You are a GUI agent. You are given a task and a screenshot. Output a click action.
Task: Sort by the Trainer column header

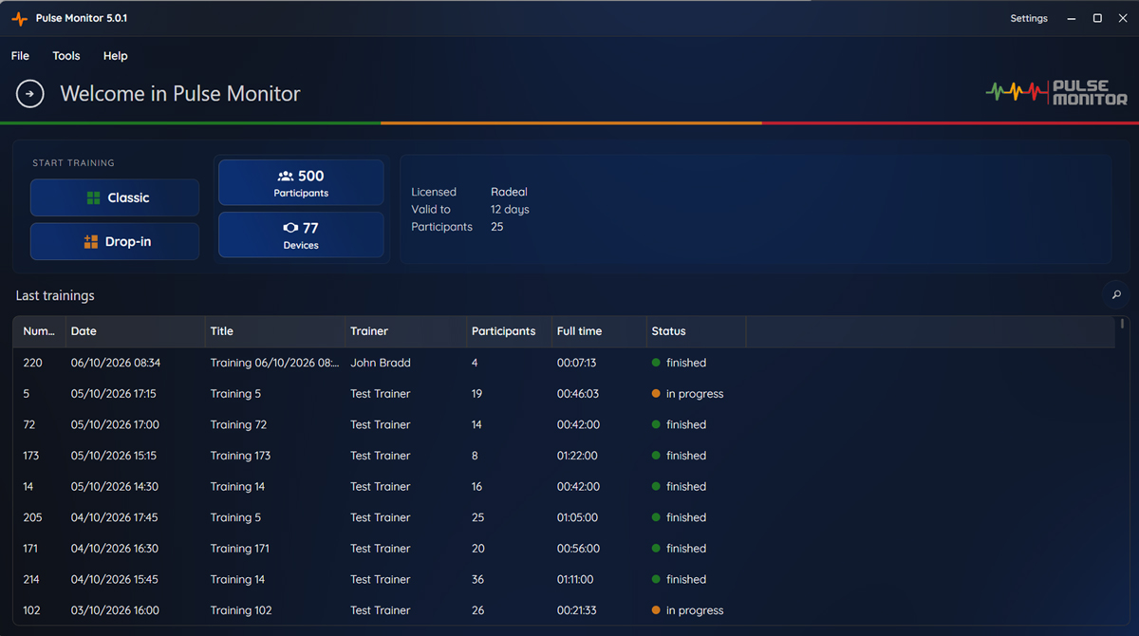point(406,331)
